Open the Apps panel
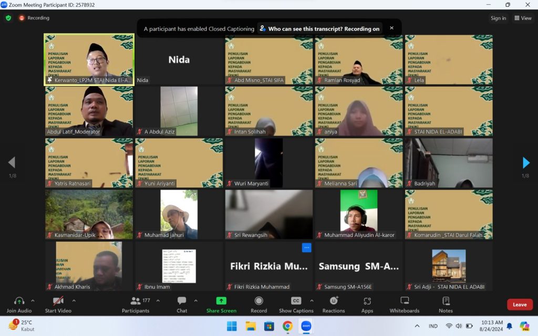 (x=367, y=304)
